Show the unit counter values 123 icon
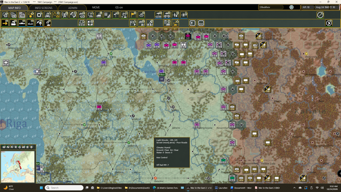This screenshot has height=192, width=341. click(82, 15)
